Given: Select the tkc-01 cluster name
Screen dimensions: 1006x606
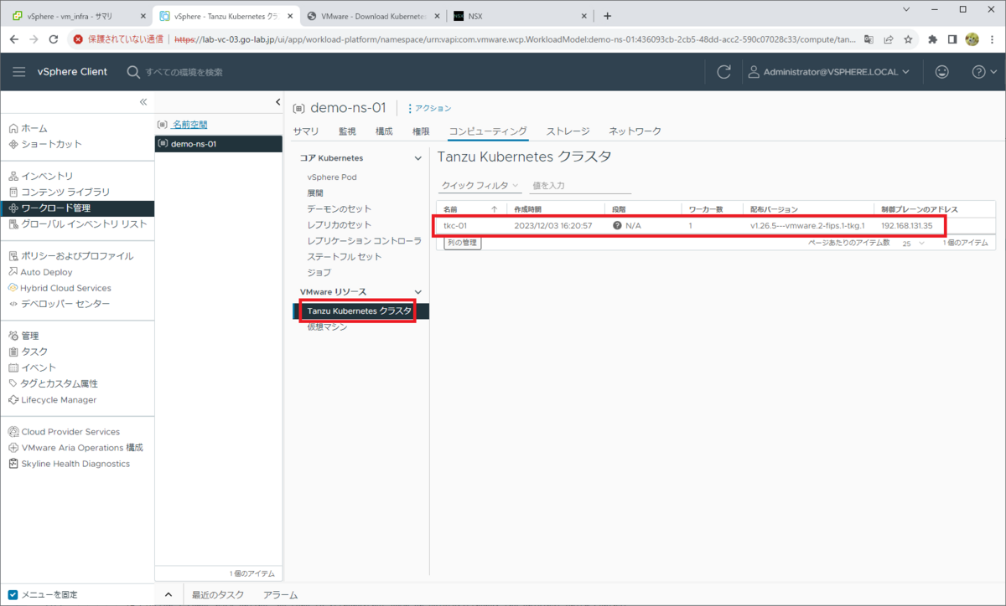Looking at the screenshot, I should [454, 225].
